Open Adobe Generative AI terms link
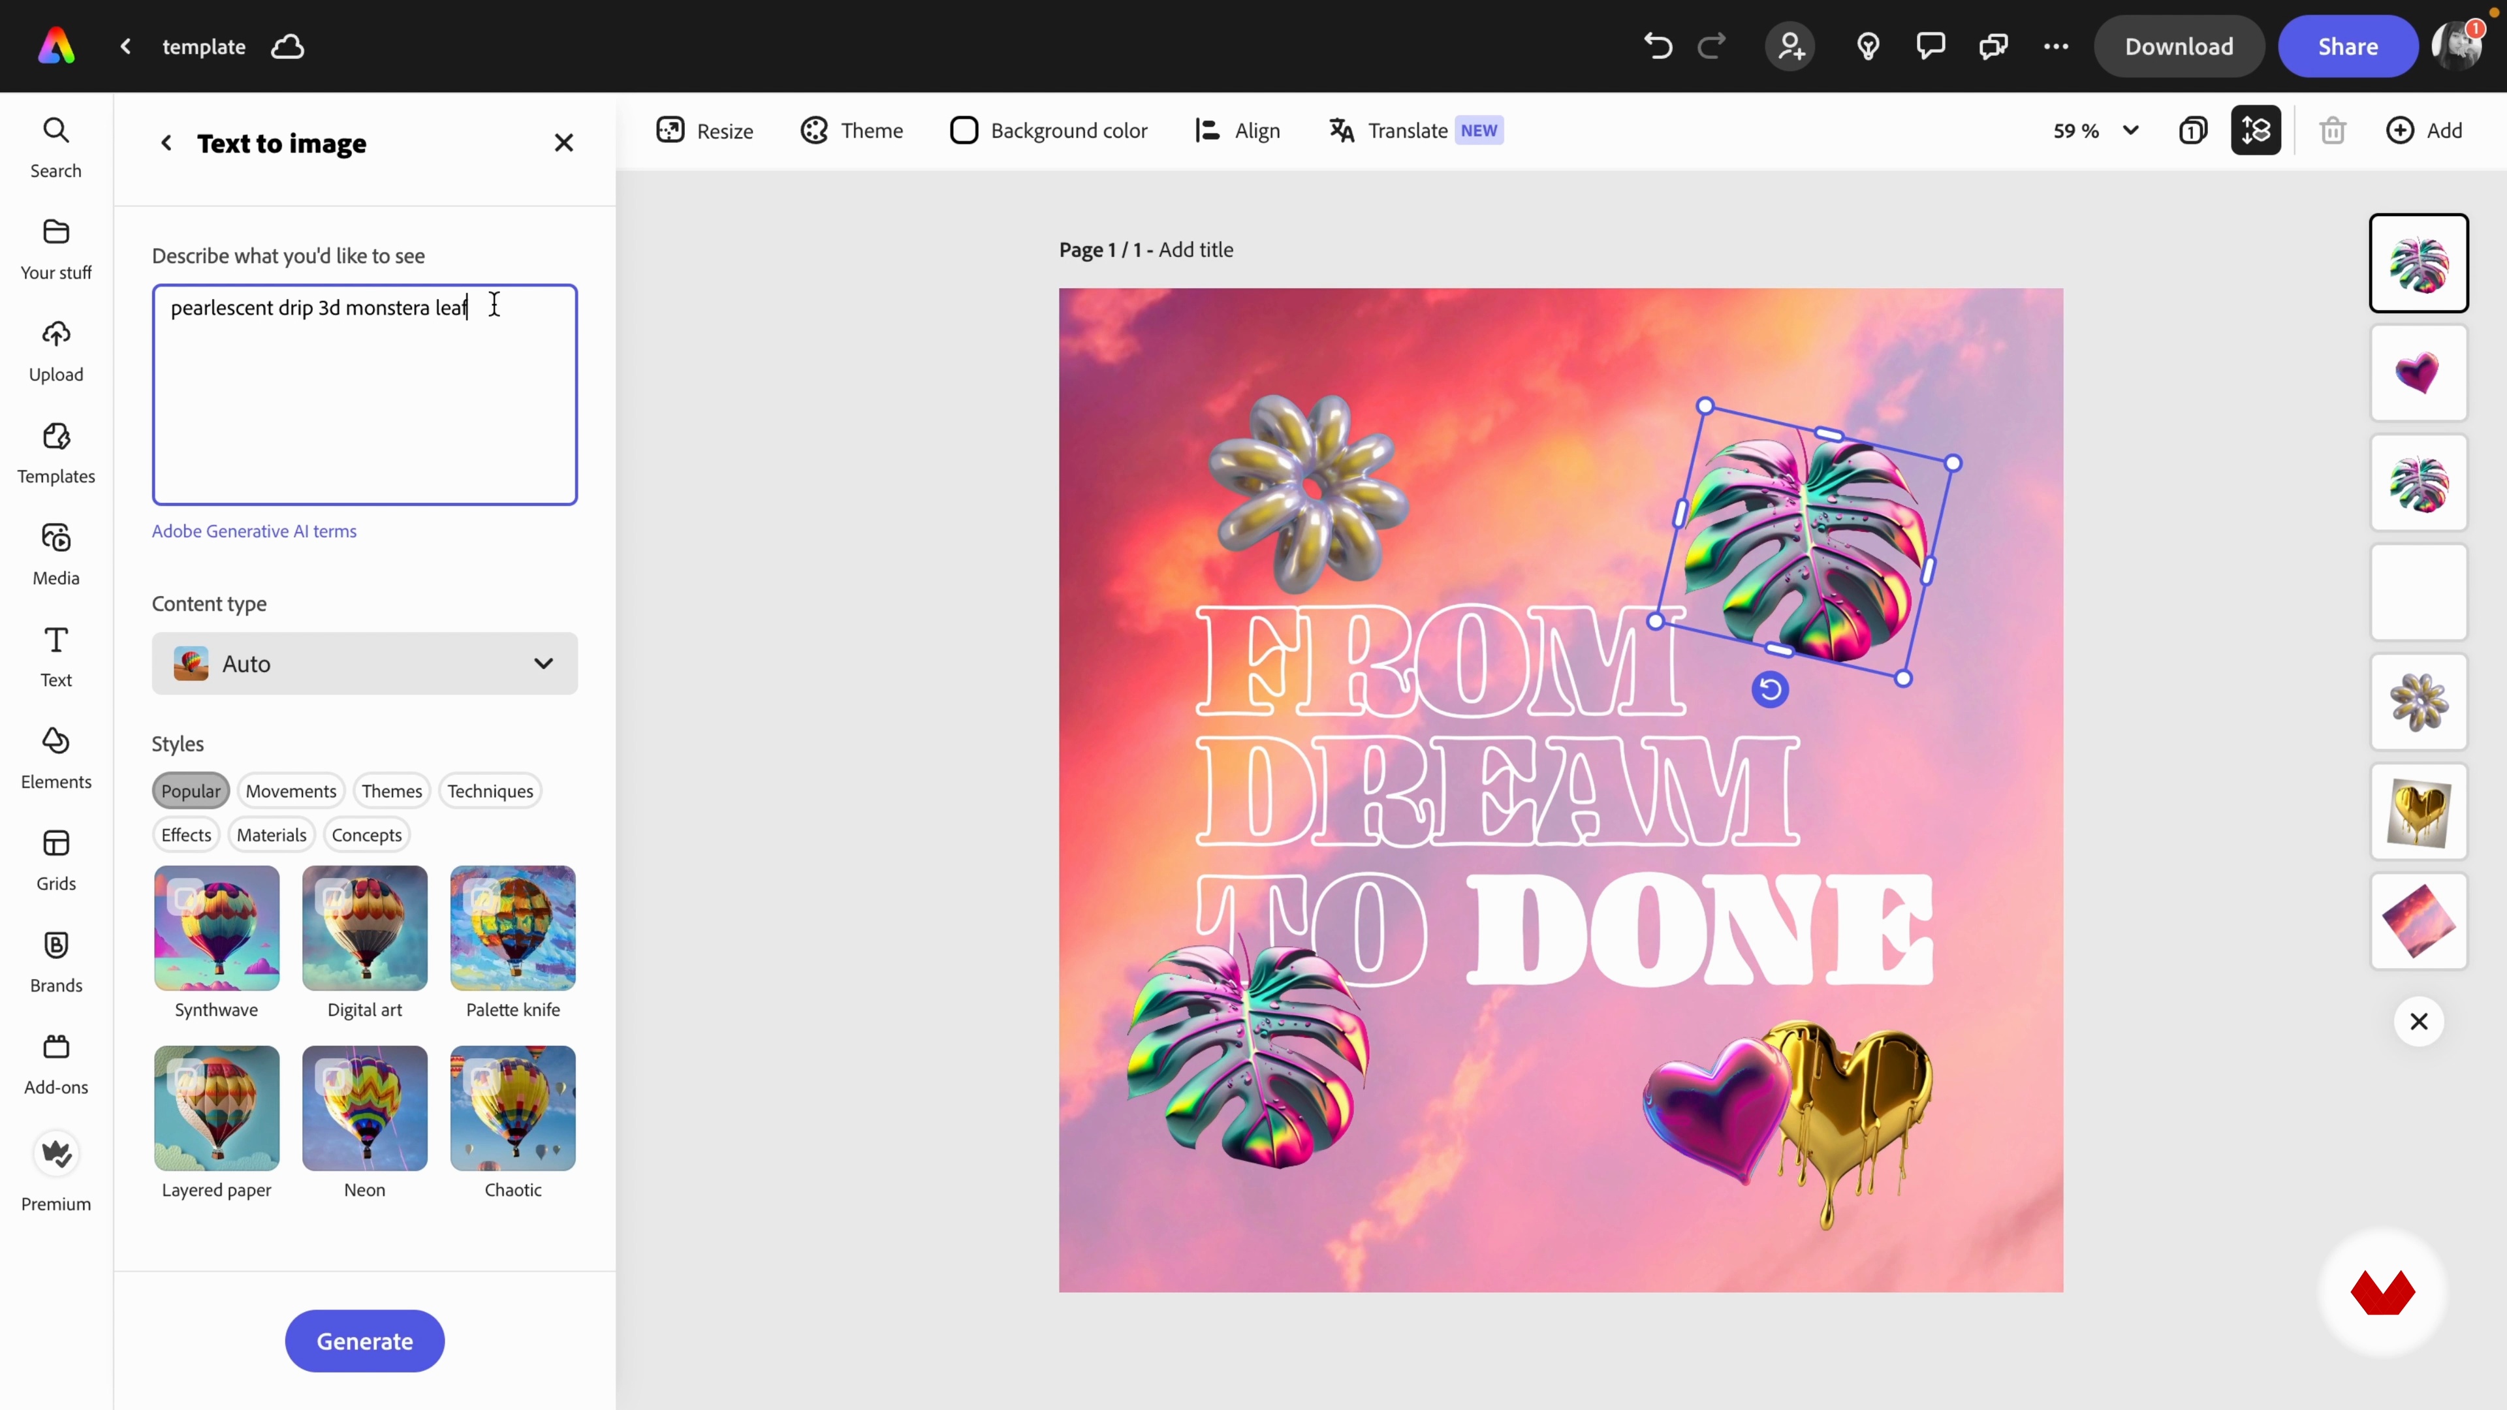The image size is (2507, 1410). tap(254, 531)
